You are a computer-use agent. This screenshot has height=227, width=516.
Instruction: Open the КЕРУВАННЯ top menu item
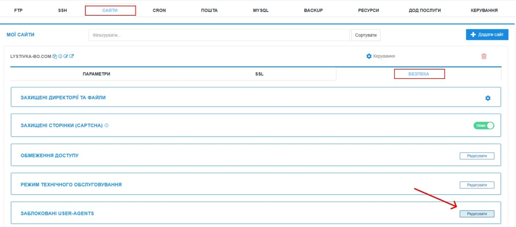point(484,10)
